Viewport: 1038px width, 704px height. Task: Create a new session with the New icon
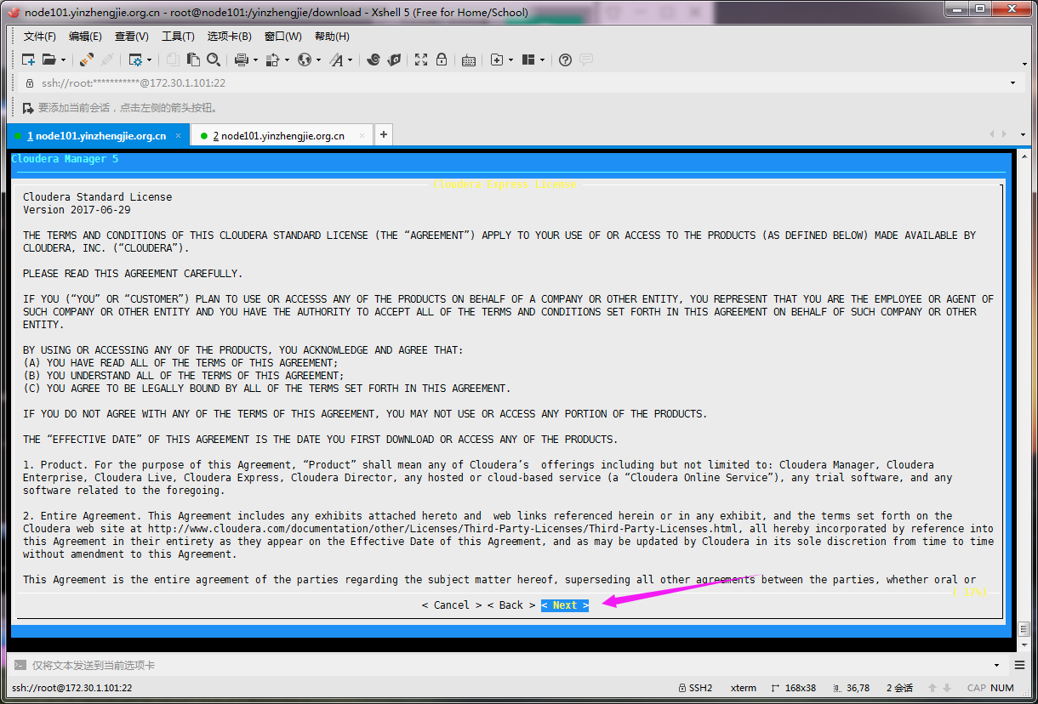(28, 60)
